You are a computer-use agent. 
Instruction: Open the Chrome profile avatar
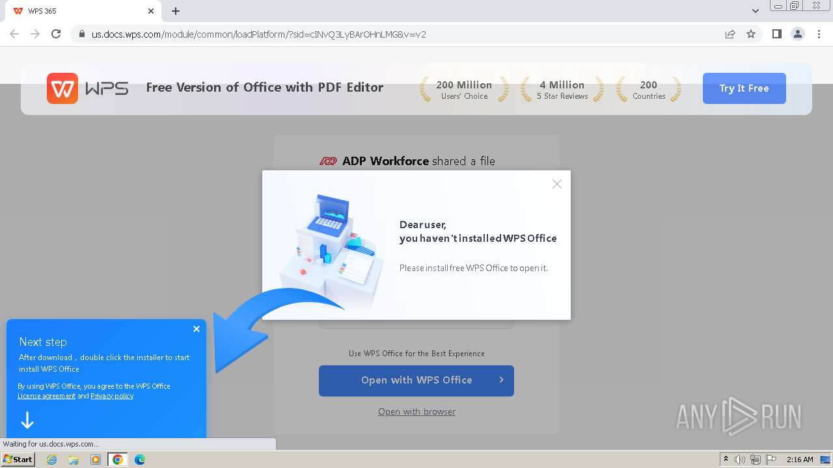(798, 34)
